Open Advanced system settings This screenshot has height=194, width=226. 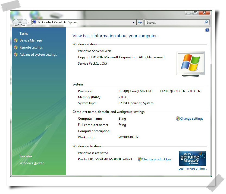point(38,55)
